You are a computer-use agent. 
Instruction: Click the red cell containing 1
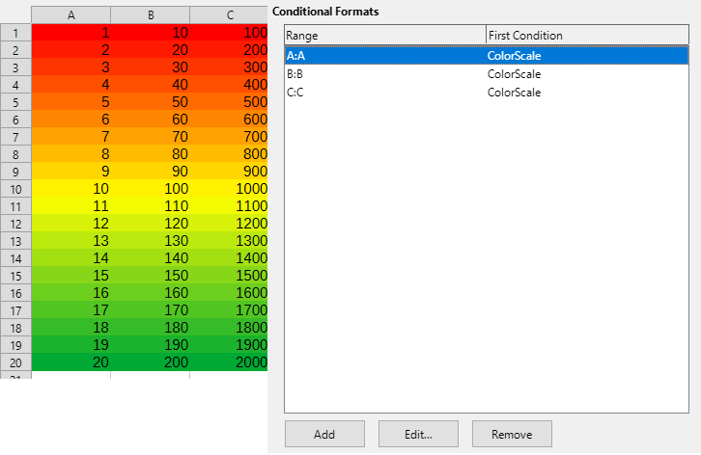point(71,33)
